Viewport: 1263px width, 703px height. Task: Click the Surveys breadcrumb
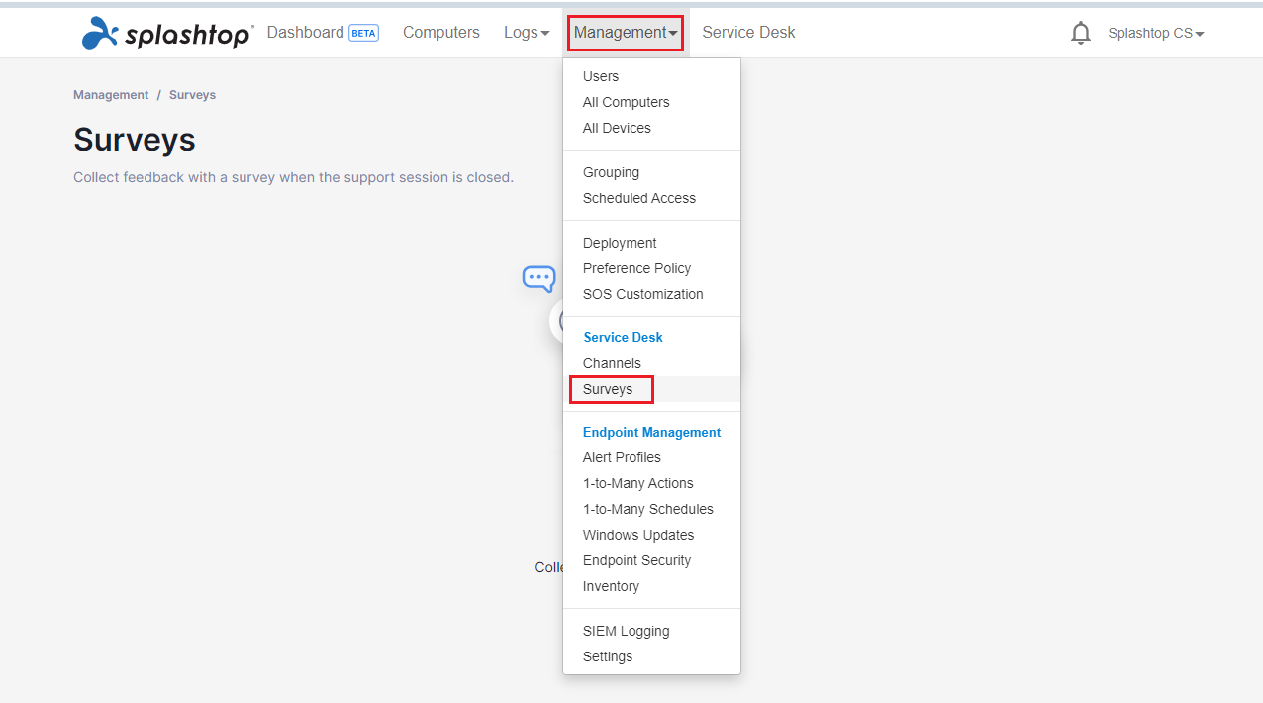click(192, 95)
